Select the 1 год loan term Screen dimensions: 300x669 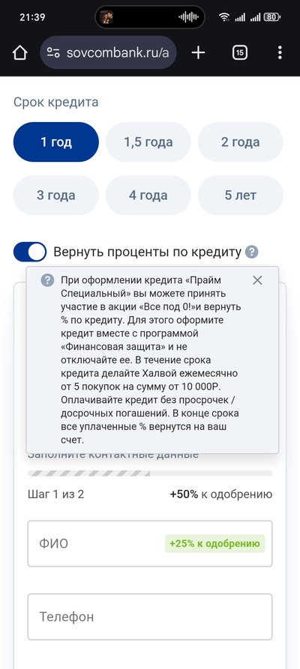(56, 142)
